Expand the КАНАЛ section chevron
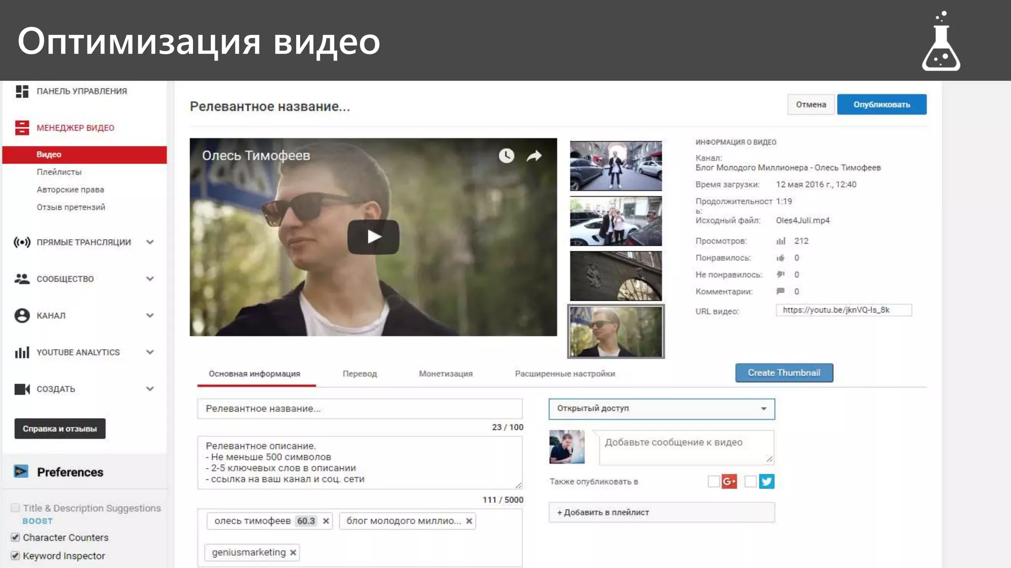The image size is (1011, 568). coord(150,316)
